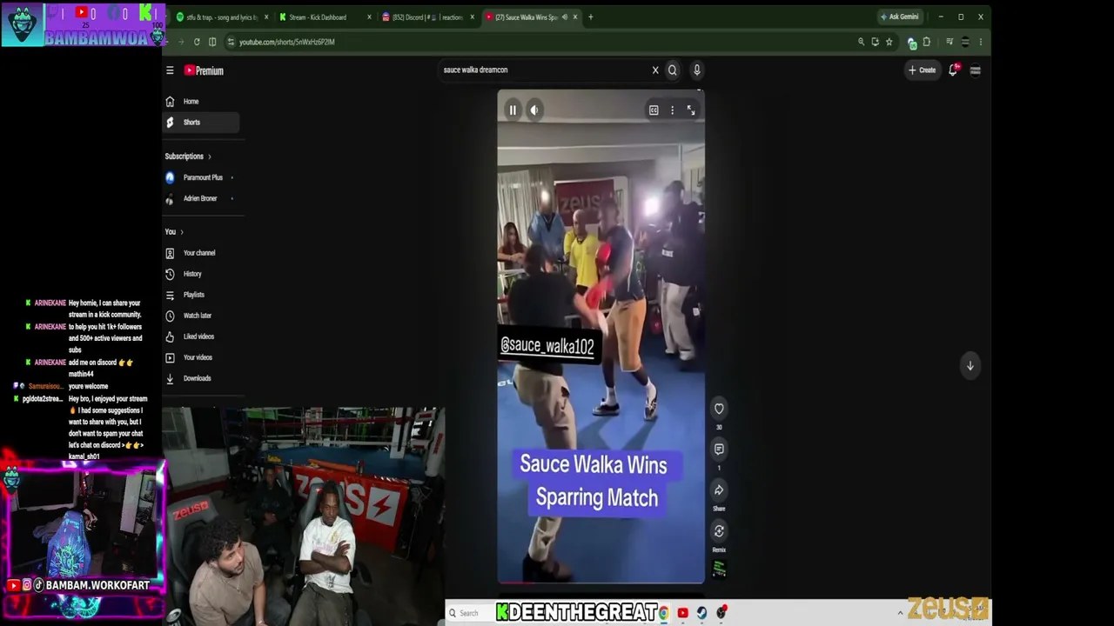Go forward in browser history
The image size is (1114, 626).
point(180,42)
